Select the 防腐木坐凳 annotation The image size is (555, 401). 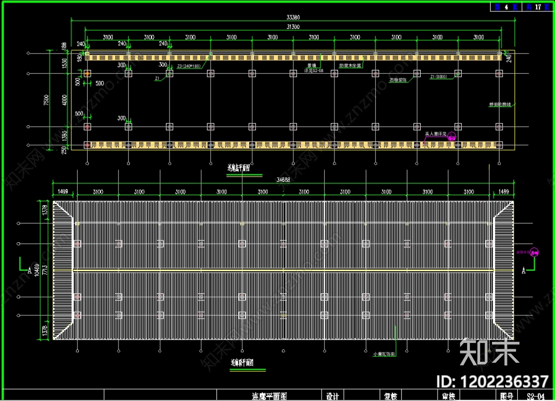(350, 65)
